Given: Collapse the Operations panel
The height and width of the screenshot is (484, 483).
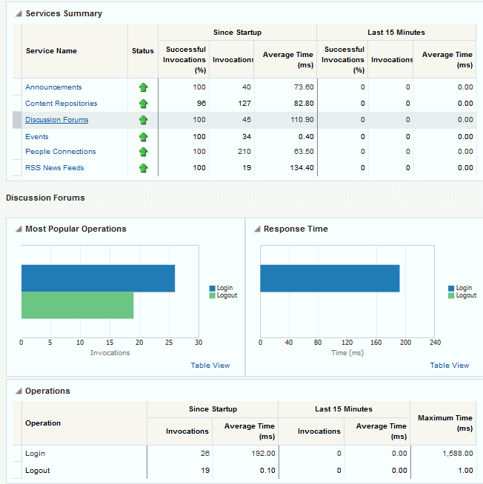Looking at the screenshot, I should click(19, 391).
